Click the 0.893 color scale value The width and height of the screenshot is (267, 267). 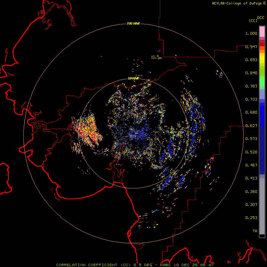(251, 60)
